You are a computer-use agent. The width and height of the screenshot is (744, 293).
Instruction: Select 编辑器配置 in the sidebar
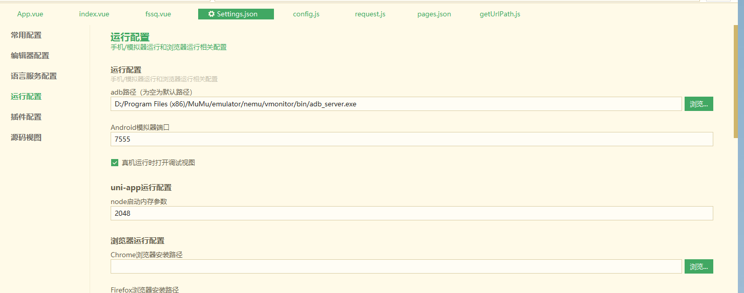click(x=30, y=56)
